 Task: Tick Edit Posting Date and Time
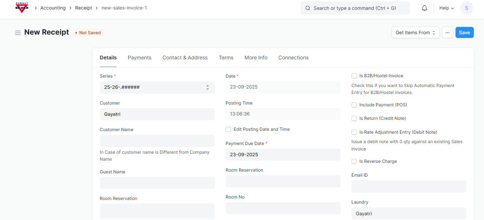pyautogui.click(x=228, y=129)
